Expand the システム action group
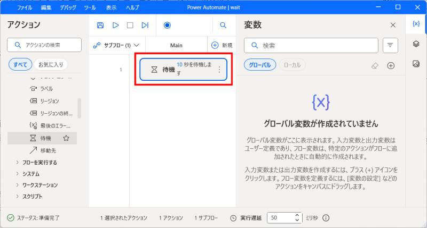 pos(30,174)
